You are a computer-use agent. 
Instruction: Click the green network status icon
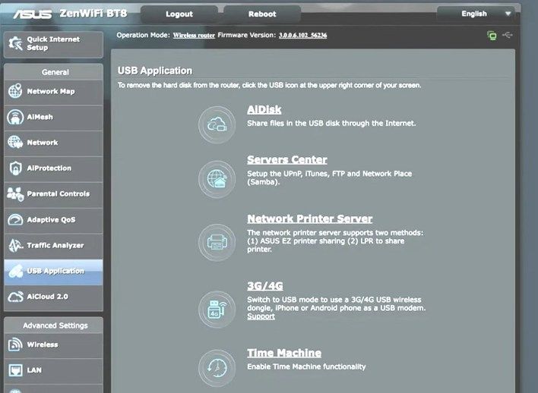[492, 35]
